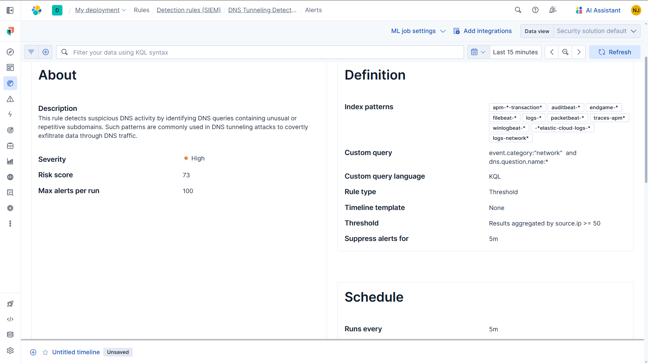Screen dimensions: 648x364
Task: Favorite the Untitled timeline with the star
Action: pos(45,352)
